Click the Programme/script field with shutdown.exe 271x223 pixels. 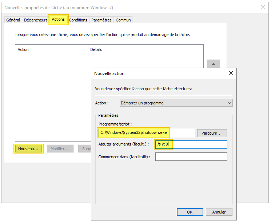click(x=146, y=133)
